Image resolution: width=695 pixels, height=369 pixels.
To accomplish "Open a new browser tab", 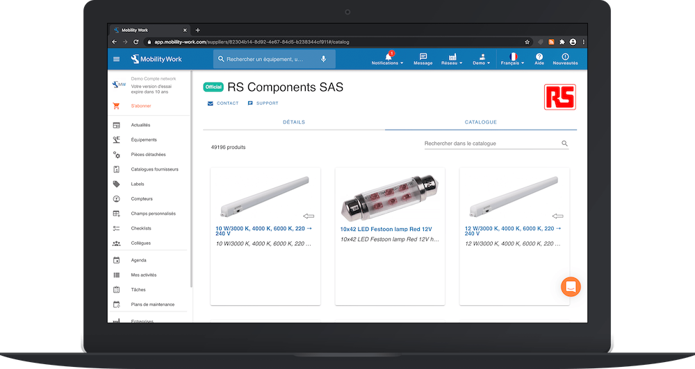I will (197, 30).
